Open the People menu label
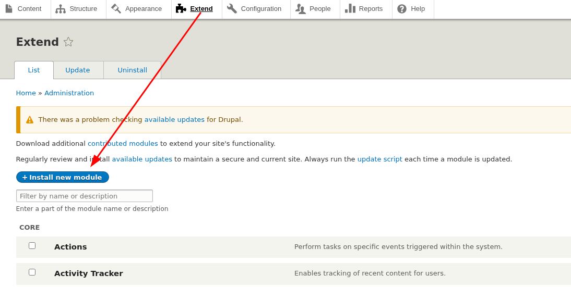The image size is (571, 287). (x=320, y=9)
